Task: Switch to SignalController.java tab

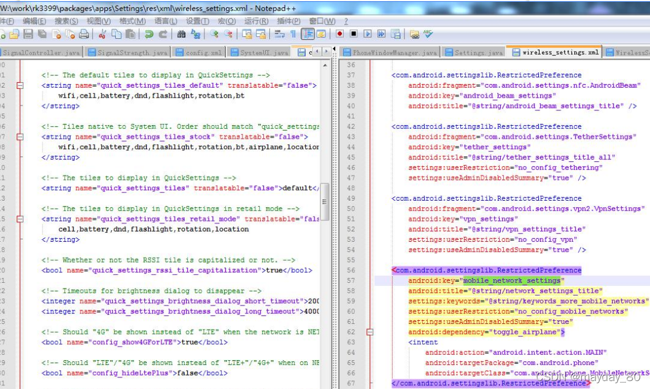Action: [41, 53]
